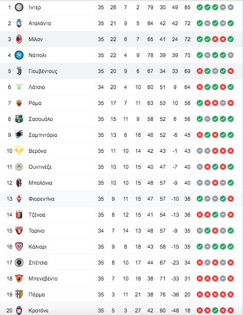Click the Sampdoria crest icon
The height and width of the screenshot is (315, 243).
19,135
